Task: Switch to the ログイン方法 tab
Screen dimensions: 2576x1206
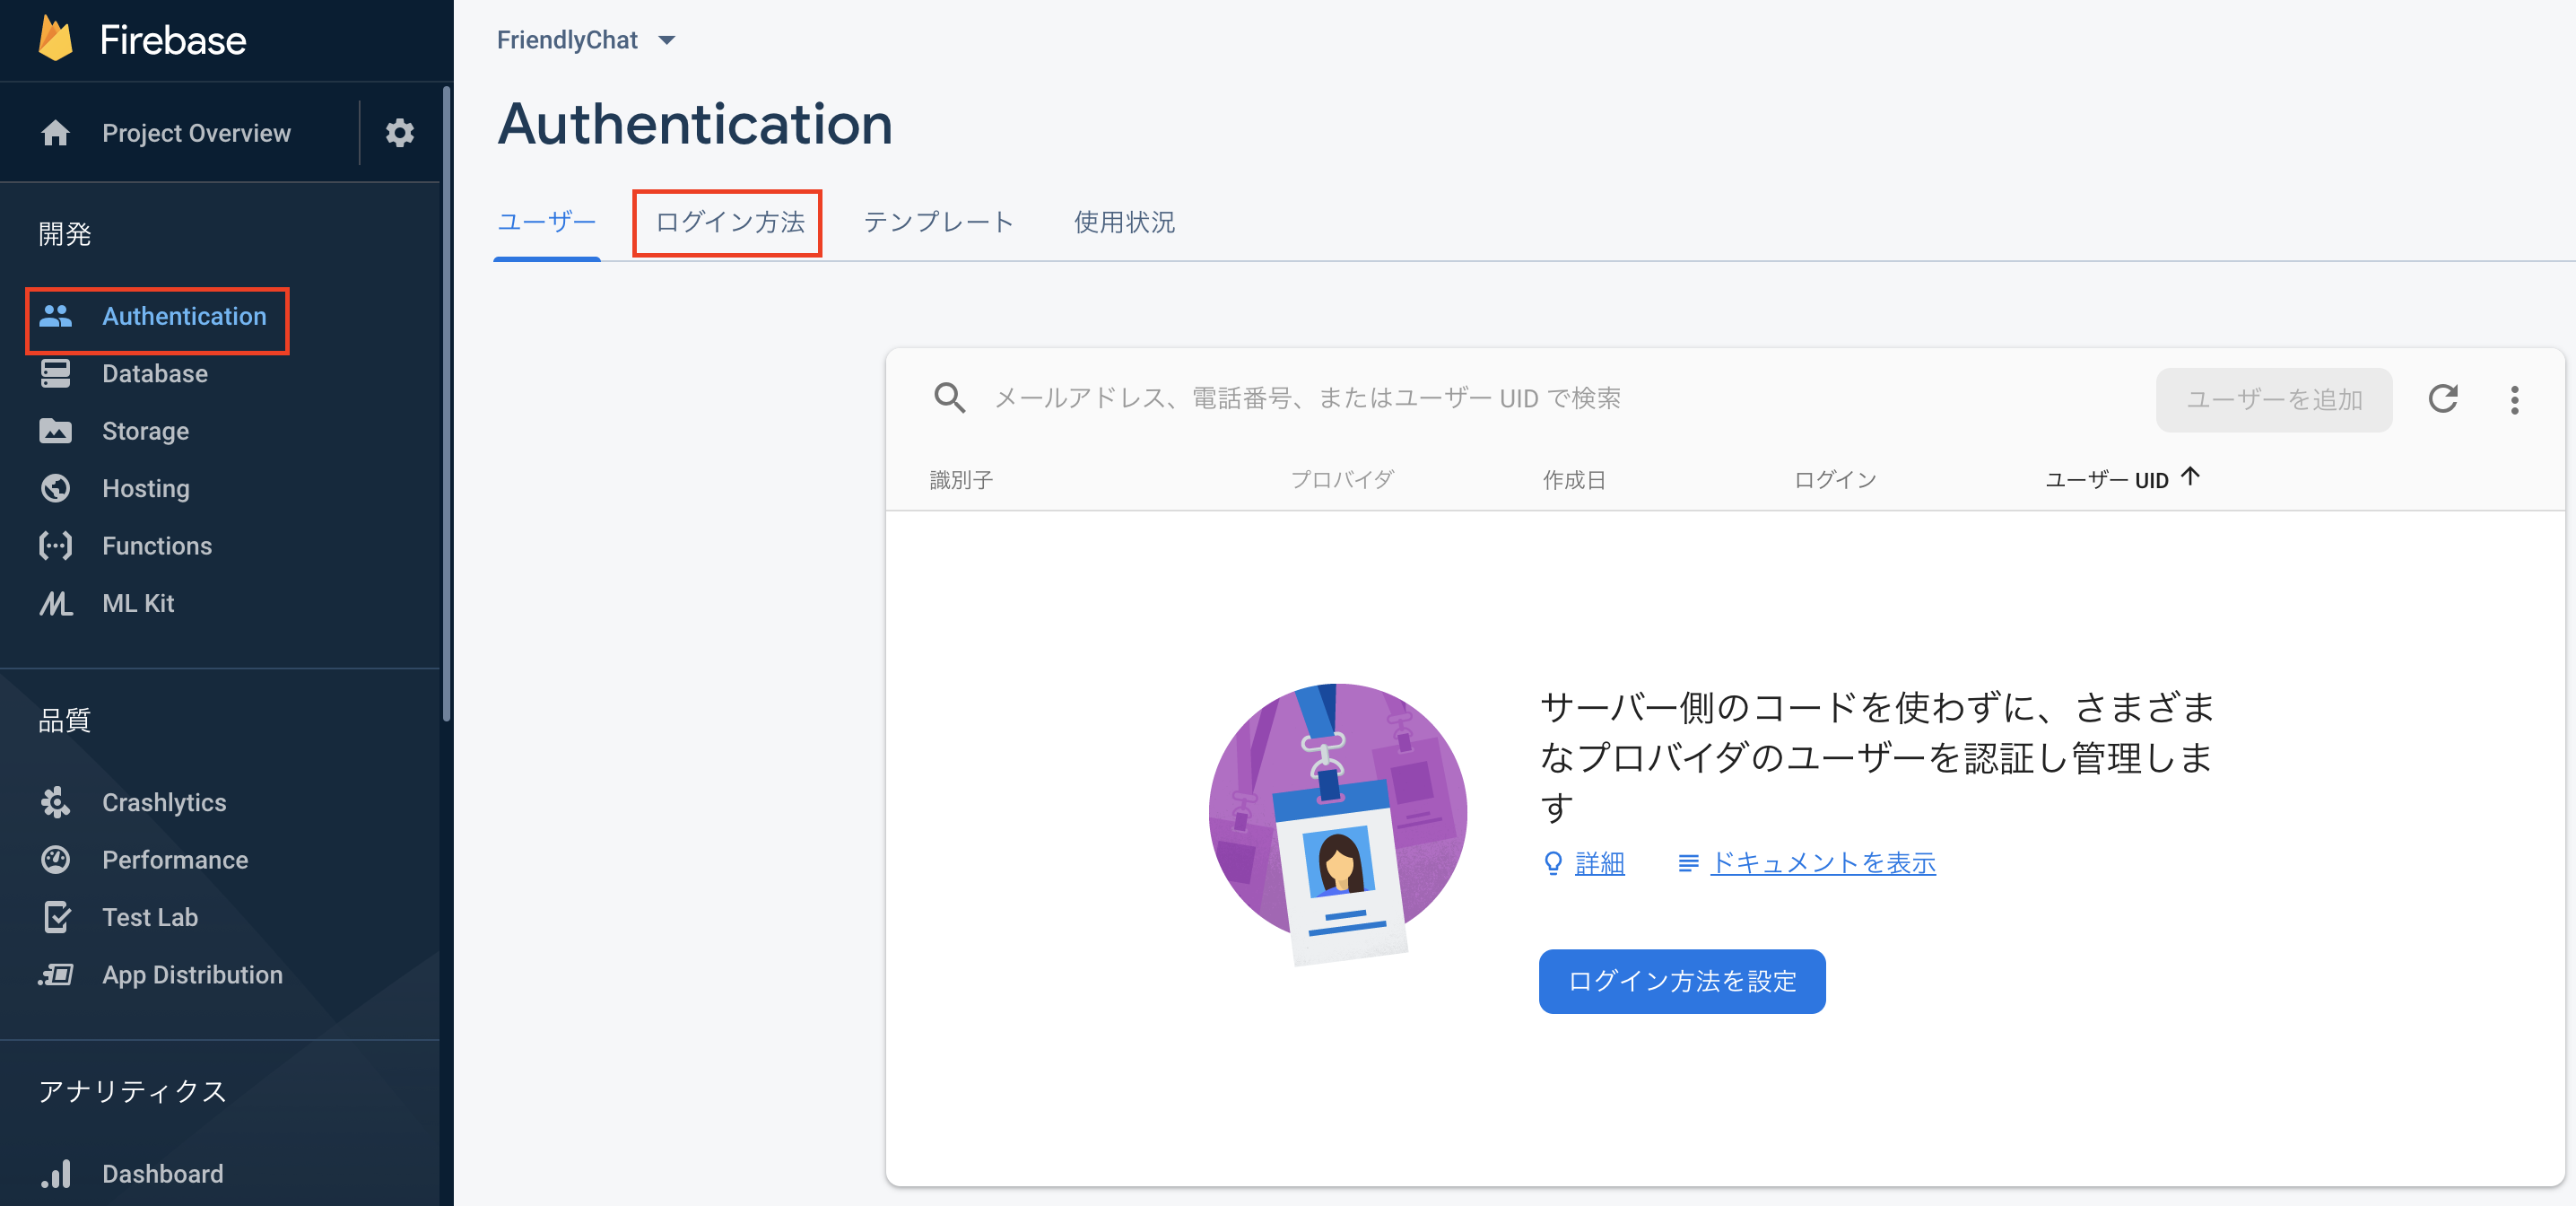Action: tap(728, 223)
